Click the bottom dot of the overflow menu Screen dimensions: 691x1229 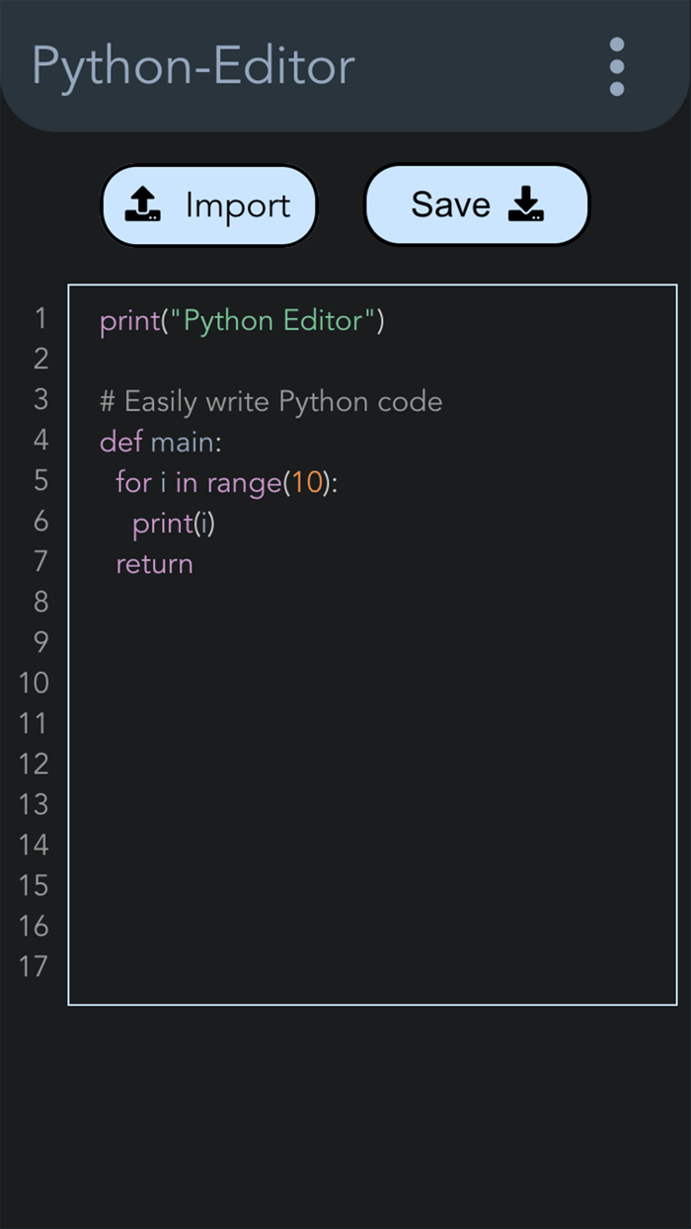617,87
